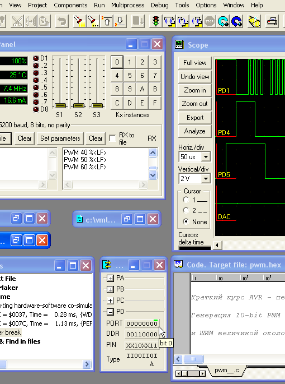Open the Horiz./div 50 us dropdown
The image size is (285, 384).
click(x=206, y=157)
